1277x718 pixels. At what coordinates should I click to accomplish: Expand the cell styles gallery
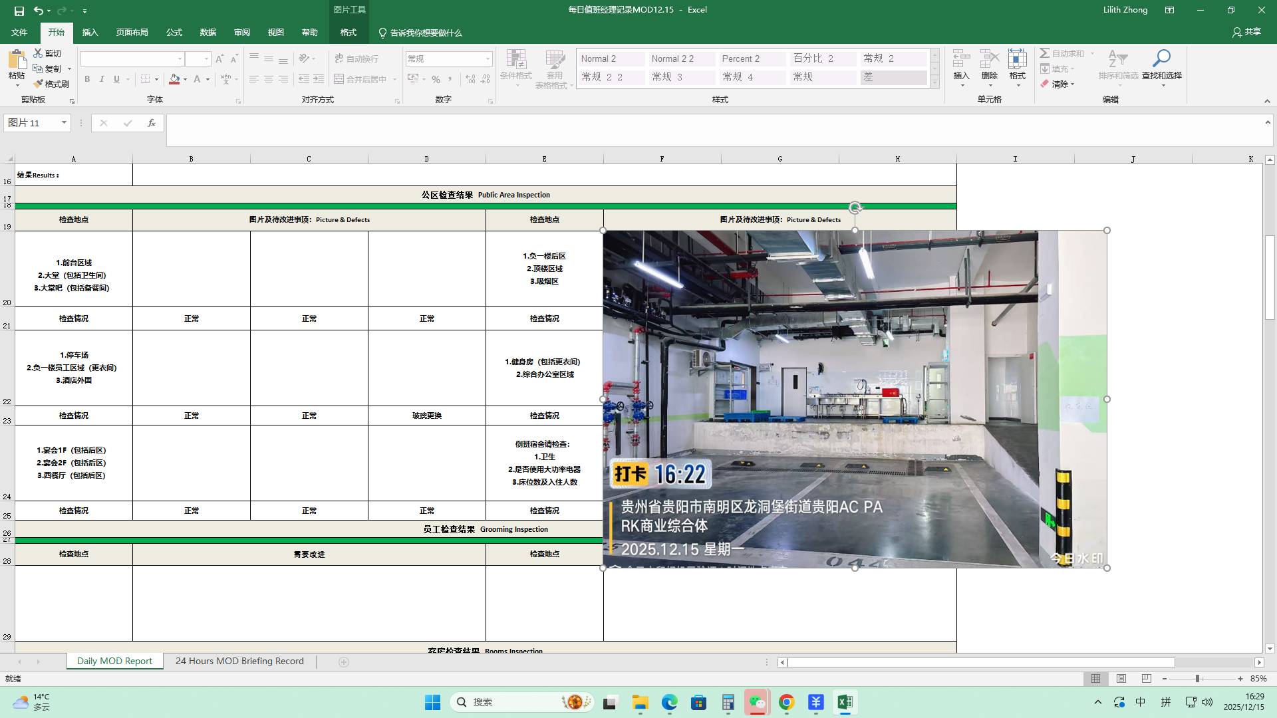(934, 82)
